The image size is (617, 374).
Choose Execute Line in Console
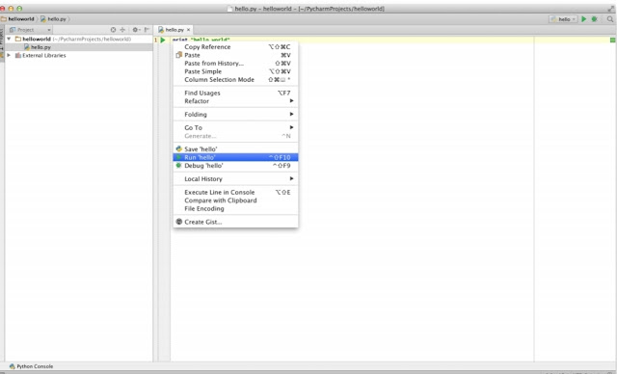click(x=235, y=193)
